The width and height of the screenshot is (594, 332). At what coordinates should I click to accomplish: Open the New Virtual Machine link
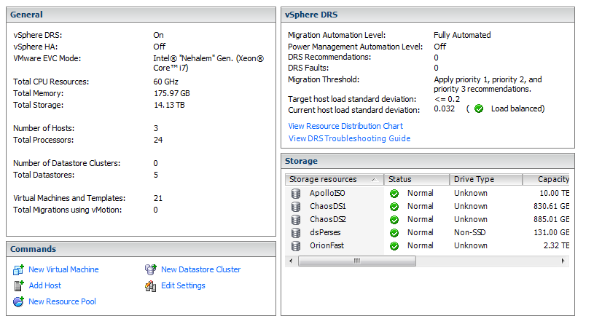pos(63,269)
